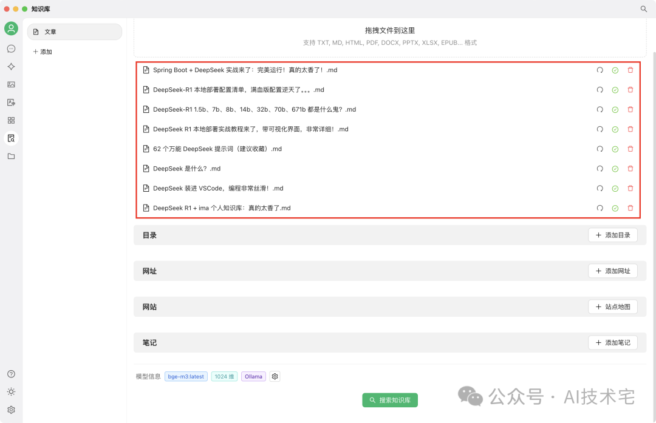
Task: Select the knowledge base sidebar icon
Action: (12, 138)
